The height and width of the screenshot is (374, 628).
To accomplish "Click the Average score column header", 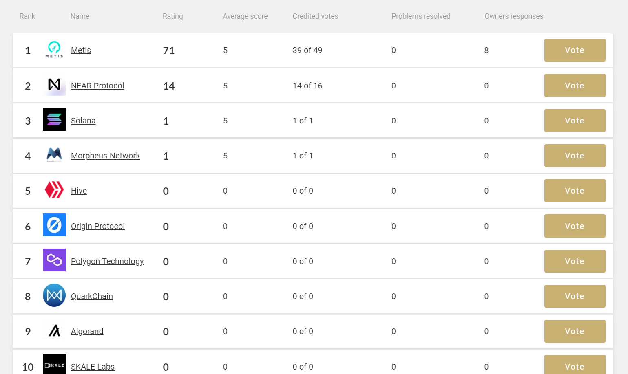I will 245,16.
